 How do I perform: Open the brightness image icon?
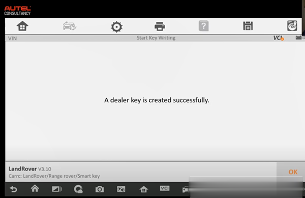pyautogui.click(x=121, y=189)
